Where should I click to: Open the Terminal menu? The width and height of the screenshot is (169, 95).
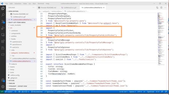[x=41, y=3]
